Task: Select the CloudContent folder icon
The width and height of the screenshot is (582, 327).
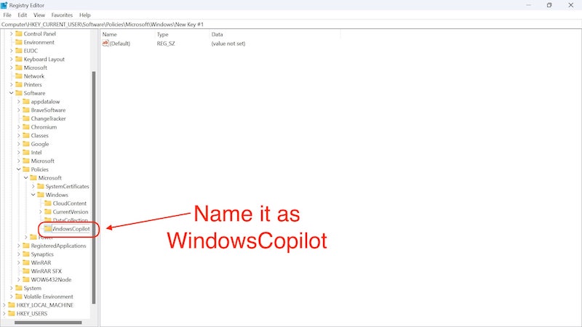Action: pos(47,203)
